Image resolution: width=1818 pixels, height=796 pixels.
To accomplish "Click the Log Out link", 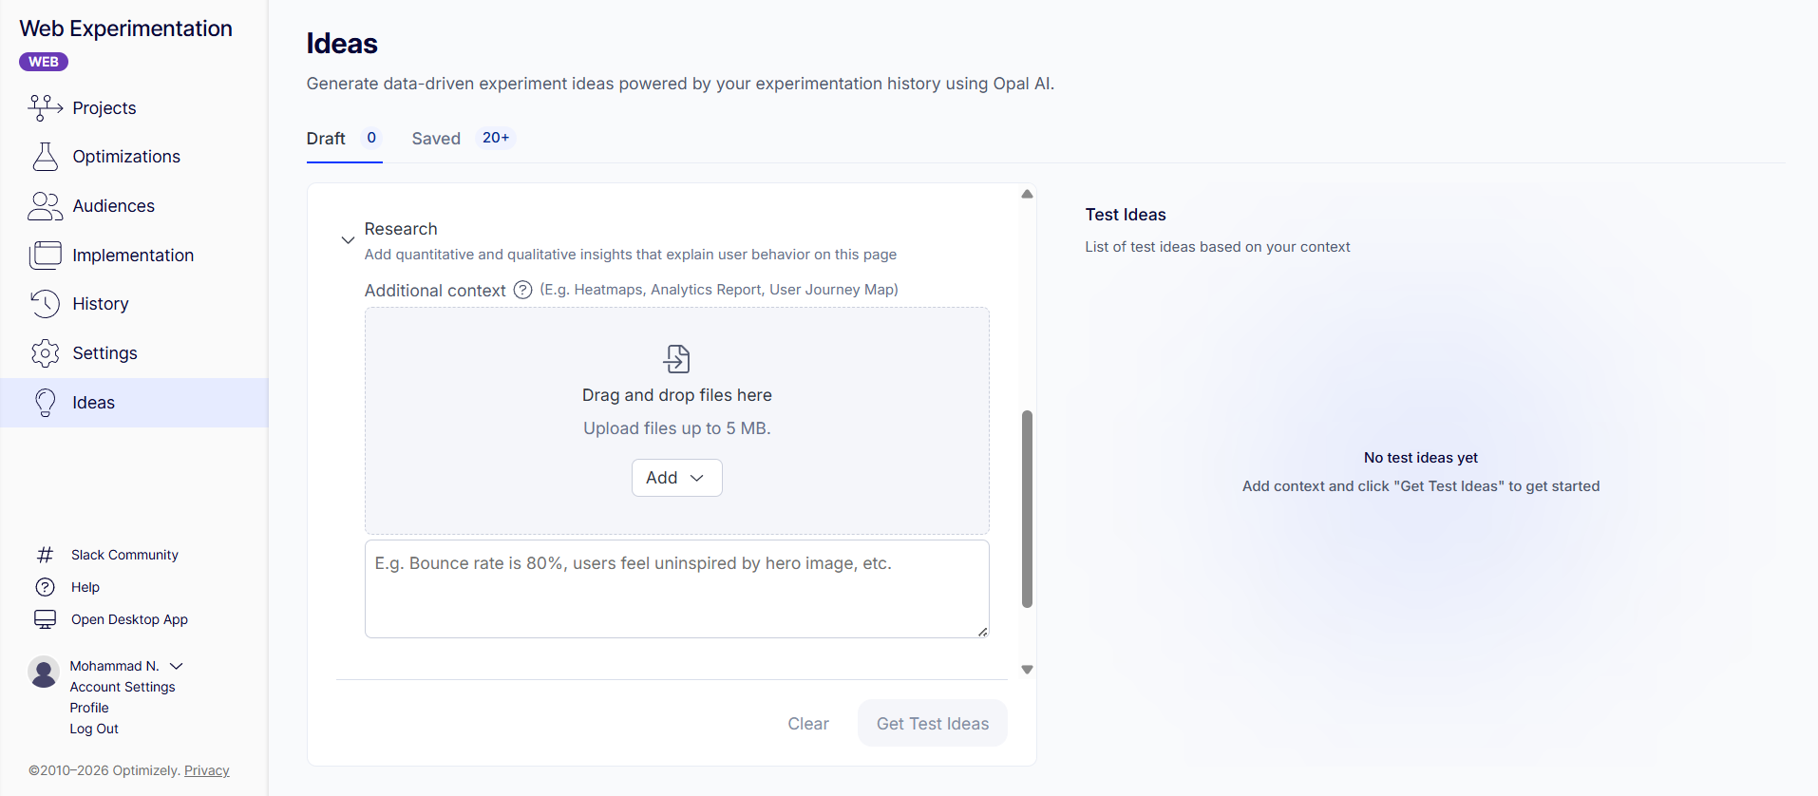I will [94, 729].
